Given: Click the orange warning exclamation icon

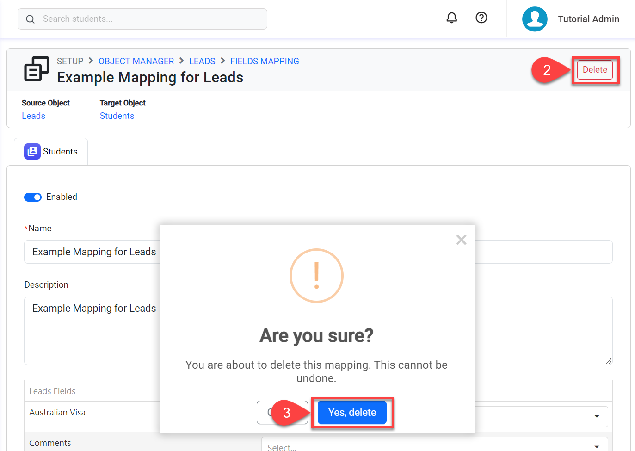Looking at the screenshot, I should pos(316,276).
